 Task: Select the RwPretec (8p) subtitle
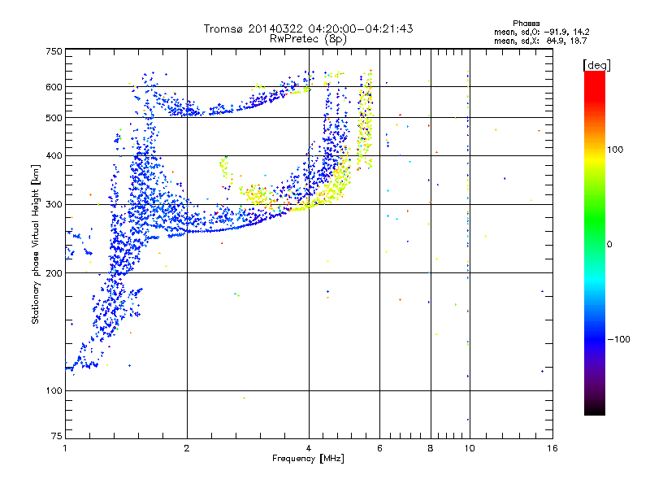tap(308, 39)
